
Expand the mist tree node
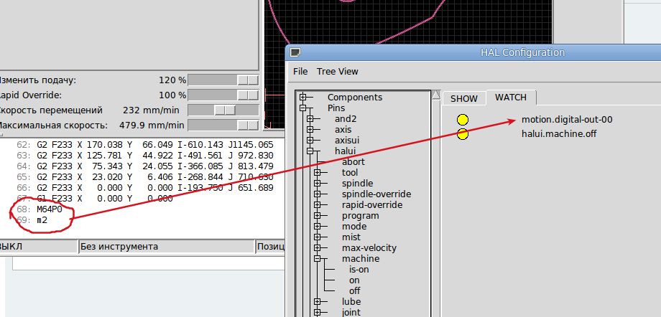pyautogui.click(x=317, y=237)
